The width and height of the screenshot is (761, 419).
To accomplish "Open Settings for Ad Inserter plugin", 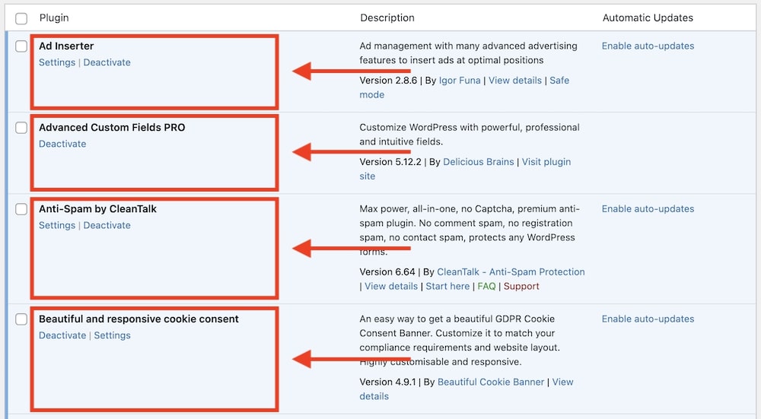I will coord(57,62).
